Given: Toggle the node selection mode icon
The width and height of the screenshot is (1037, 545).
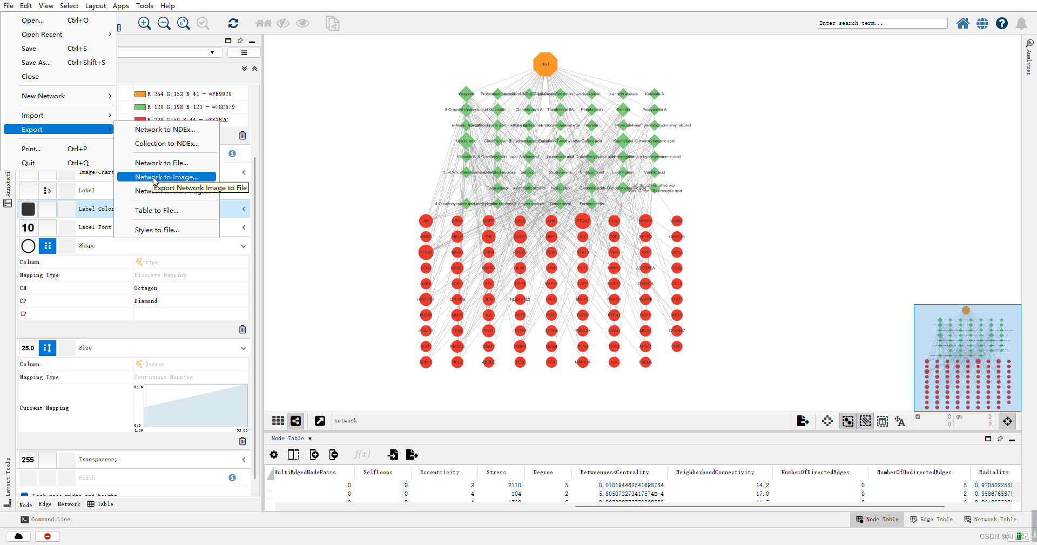Looking at the screenshot, I should click(x=848, y=421).
